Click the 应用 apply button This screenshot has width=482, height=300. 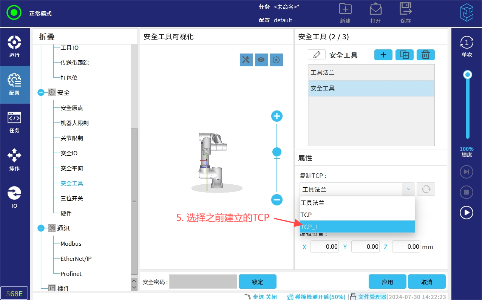point(387,282)
